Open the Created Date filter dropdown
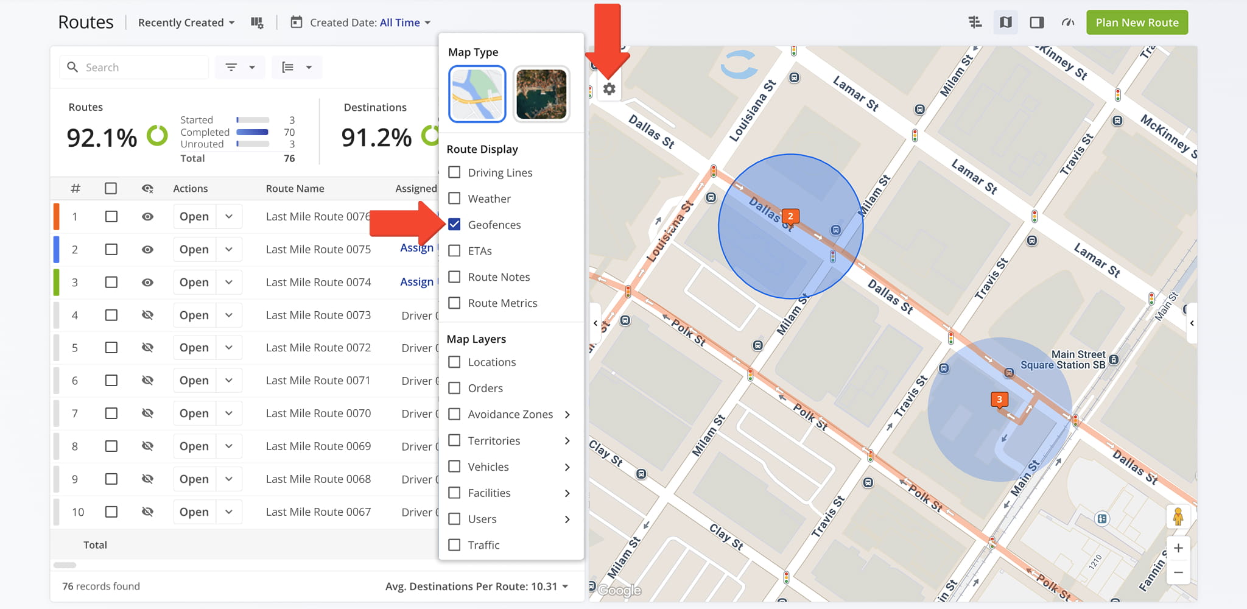Image resolution: width=1247 pixels, height=609 pixels. [362, 23]
